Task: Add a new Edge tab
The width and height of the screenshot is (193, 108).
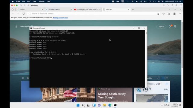Action: 133,9
